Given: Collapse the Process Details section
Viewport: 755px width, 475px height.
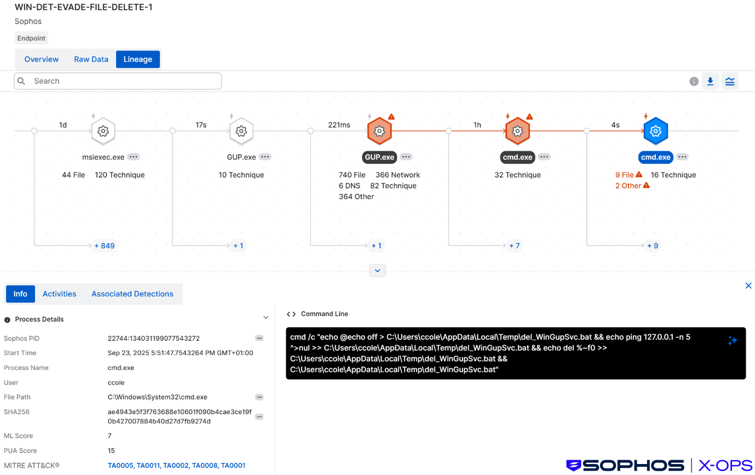Looking at the screenshot, I should tap(266, 317).
